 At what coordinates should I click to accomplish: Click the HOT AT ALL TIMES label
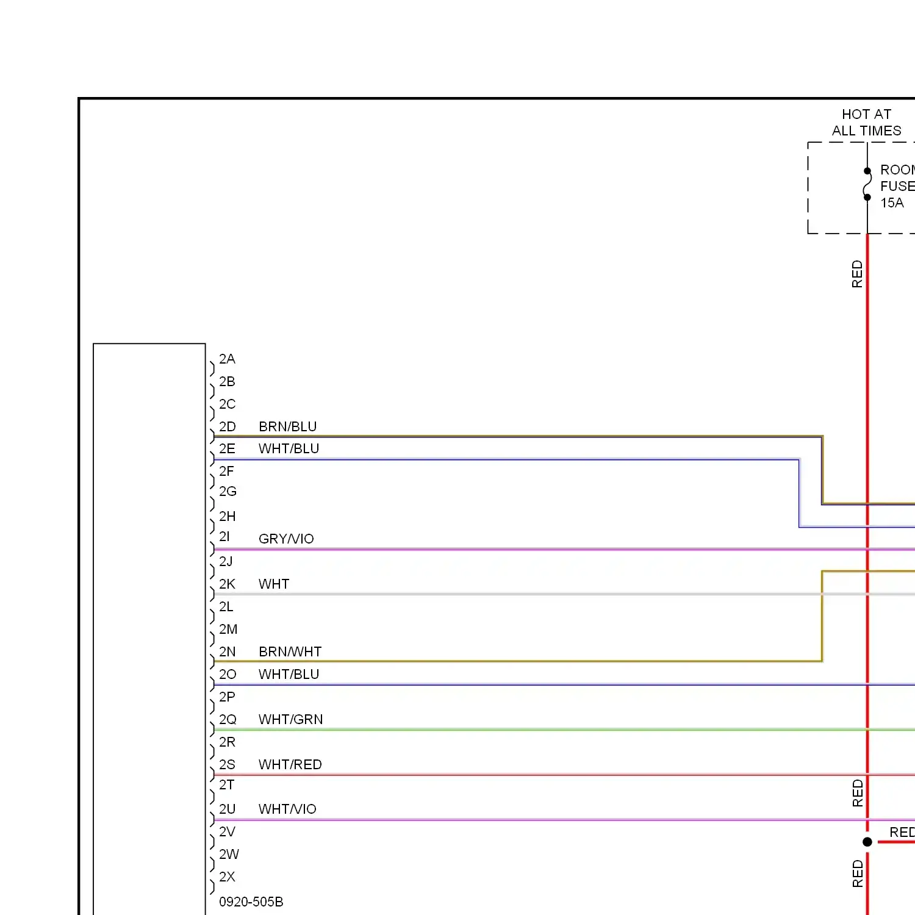866,123
